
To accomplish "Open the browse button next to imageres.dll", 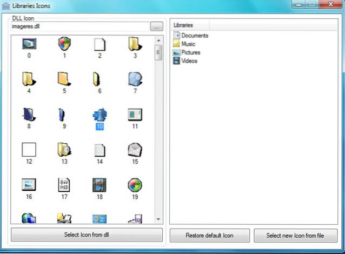I will coord(156,26).
